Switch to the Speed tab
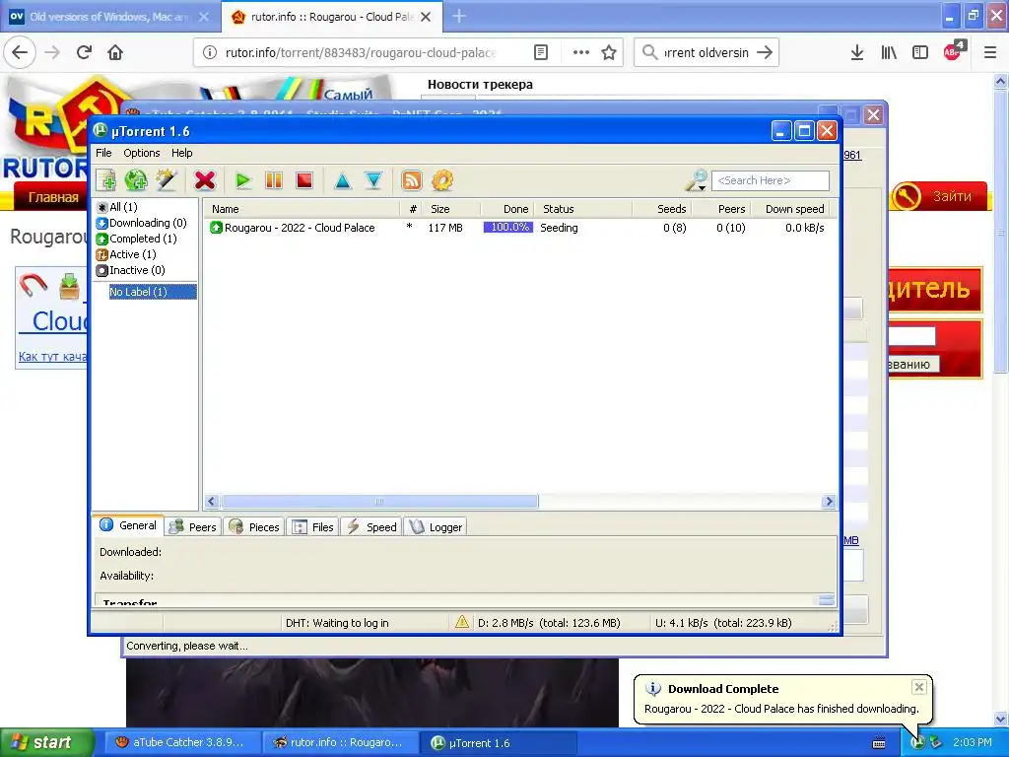 [371, 527]
